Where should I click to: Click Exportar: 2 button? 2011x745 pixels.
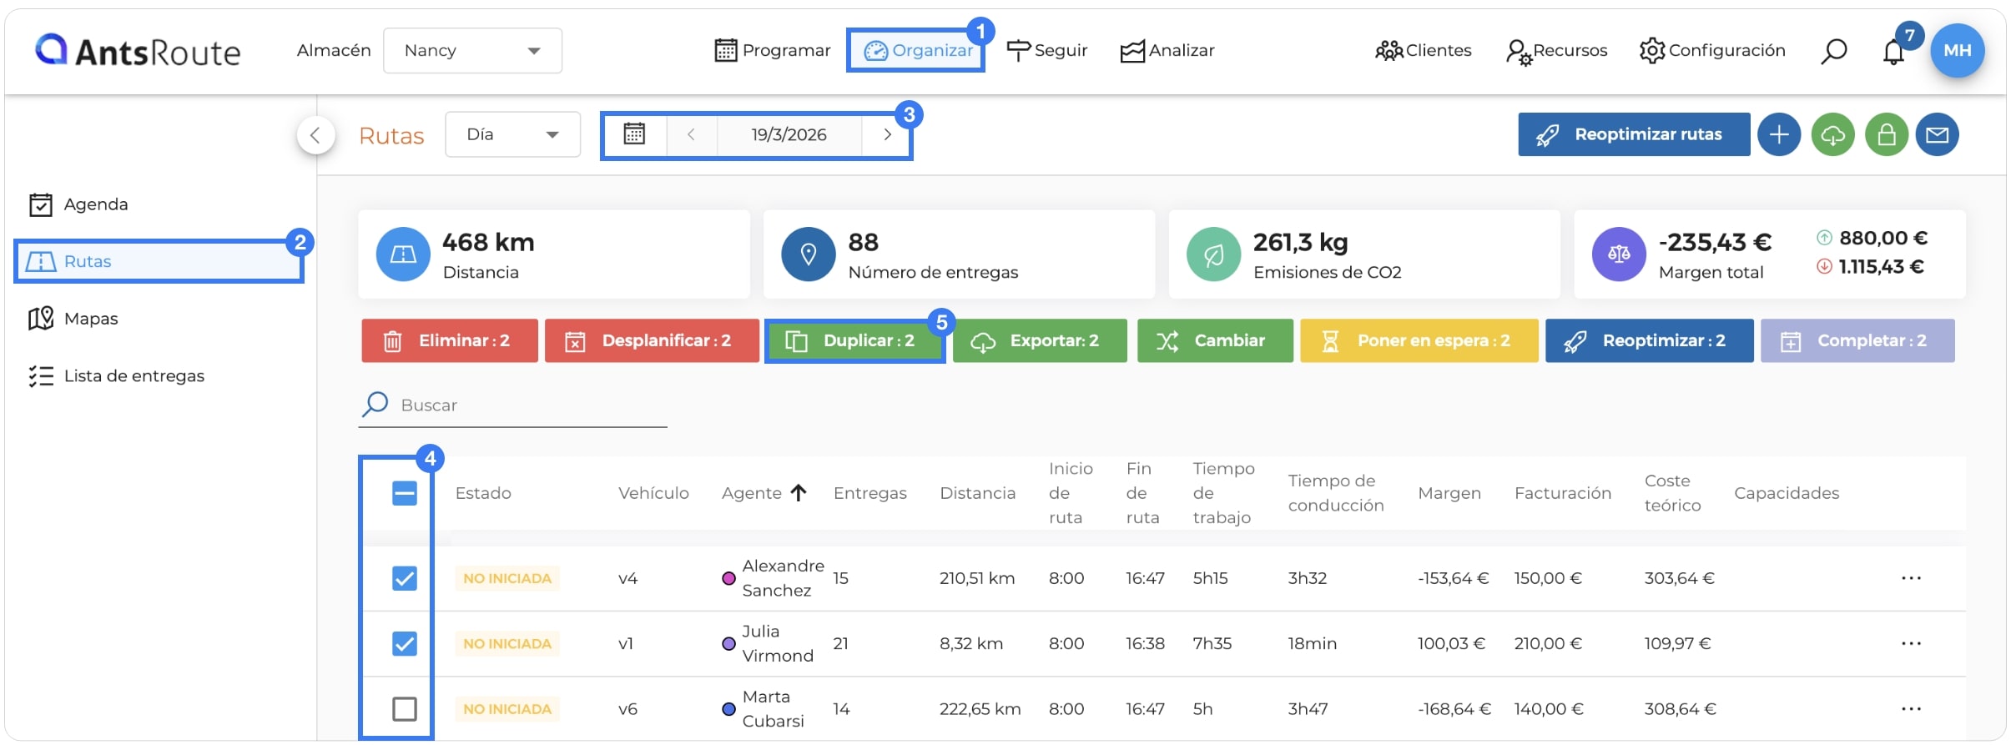point(1040,340)
